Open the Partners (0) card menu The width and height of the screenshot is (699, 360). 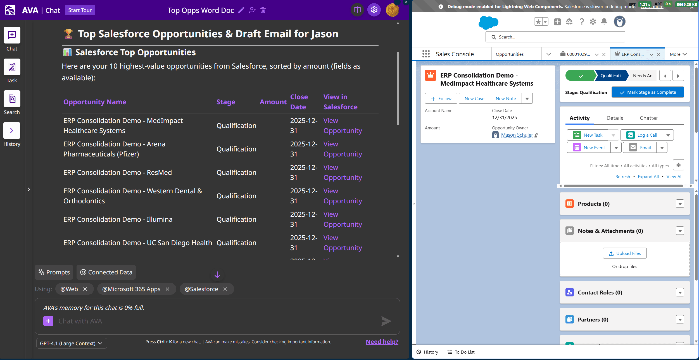(x=680, y=320)
